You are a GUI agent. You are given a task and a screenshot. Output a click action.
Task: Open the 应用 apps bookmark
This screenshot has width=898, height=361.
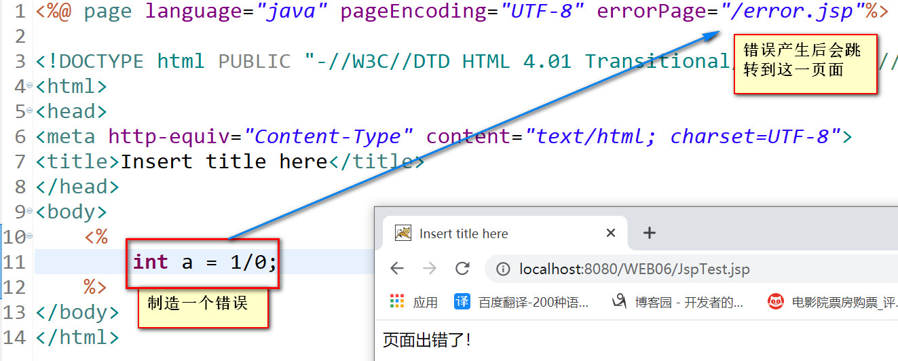(x=414, y=302)
